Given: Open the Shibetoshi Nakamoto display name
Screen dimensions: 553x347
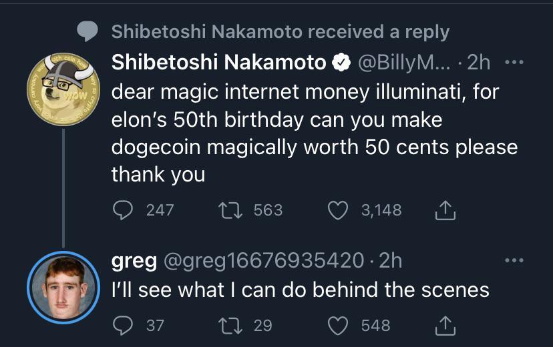Looking at the screenshot, I should point(218,63).
